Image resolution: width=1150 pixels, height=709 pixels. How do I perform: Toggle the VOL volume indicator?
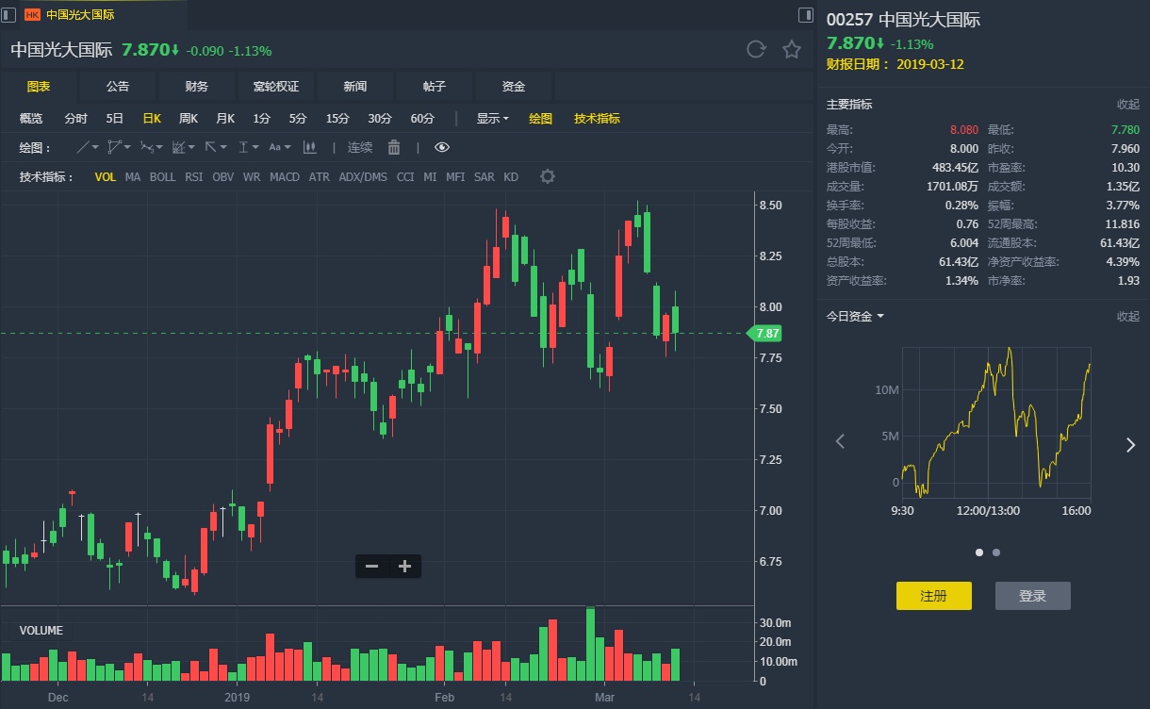105,177
